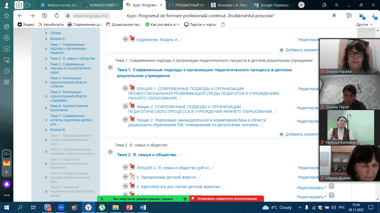Open the PDF icon for ЛЕКЦИЯ 1
This screenshot has width=380, height=213.
click(x=132, y=88)
